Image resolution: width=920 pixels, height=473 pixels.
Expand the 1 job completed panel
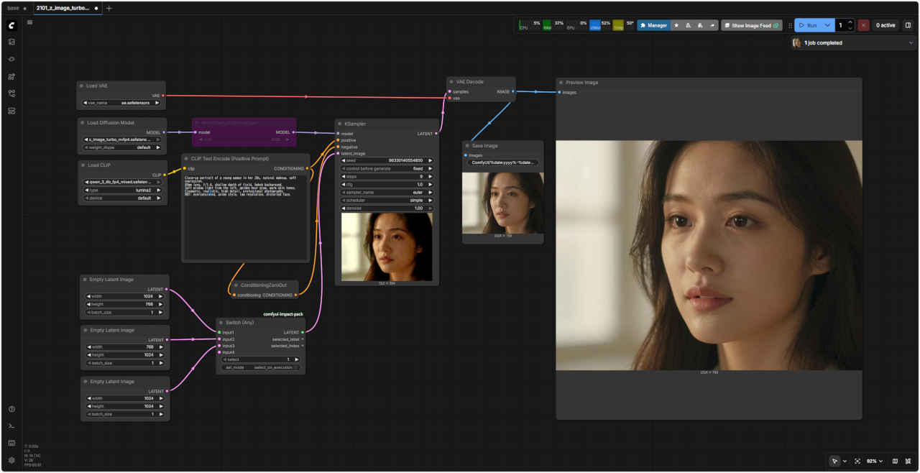click(911, 43)
